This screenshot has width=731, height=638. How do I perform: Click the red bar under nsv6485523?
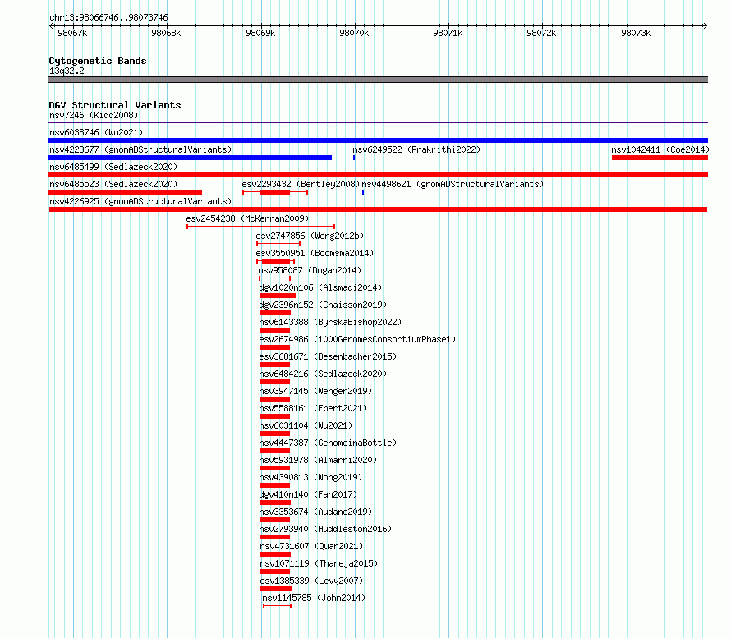[126, 192]
